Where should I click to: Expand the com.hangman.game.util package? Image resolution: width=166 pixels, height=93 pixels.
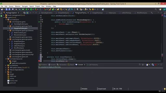tap(8, 57)
